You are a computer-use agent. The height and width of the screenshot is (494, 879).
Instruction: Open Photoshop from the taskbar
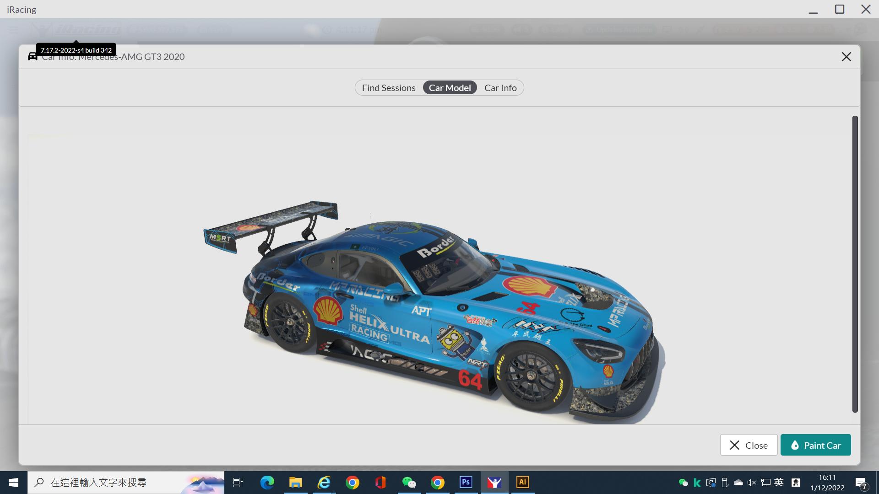pyautogui.click(x=466, y=482)
